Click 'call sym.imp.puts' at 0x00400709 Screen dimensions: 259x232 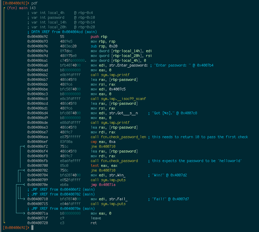(x=108, y=180)
